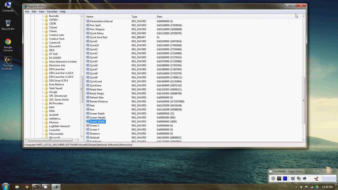Screen dimensions: 338x190
Task: Select the Screen Height value
Action: click(x=97, y=118)
